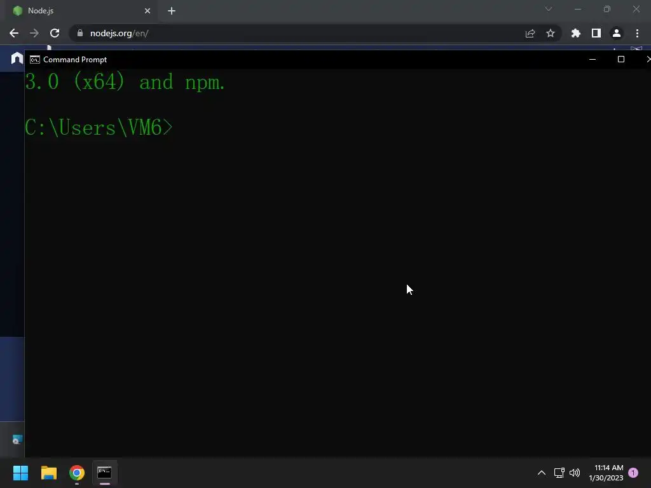The image size is (651, 488).
Task: Share this page icon in address bar
Action: tap(530, 33)
